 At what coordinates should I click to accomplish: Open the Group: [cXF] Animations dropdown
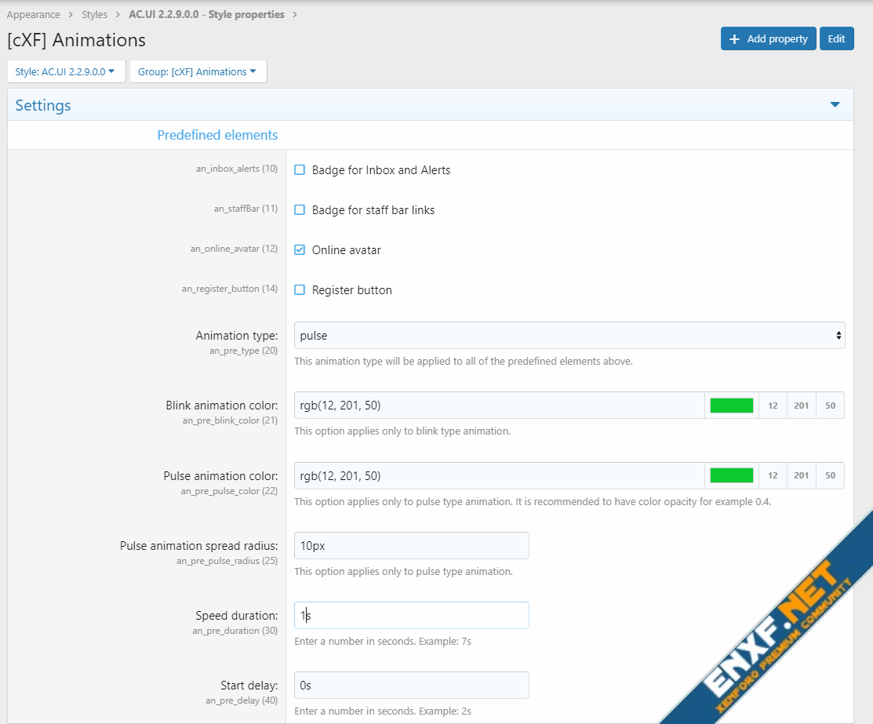pyautogui.click(x=197, y=71)
